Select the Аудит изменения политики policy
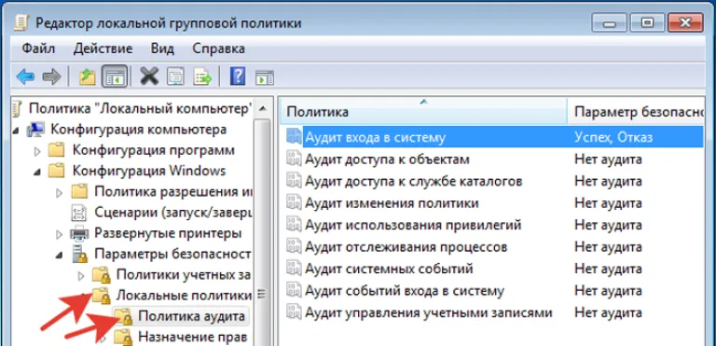Image resolution: width=716 pixels, height=346 pixels. point(392,203)
